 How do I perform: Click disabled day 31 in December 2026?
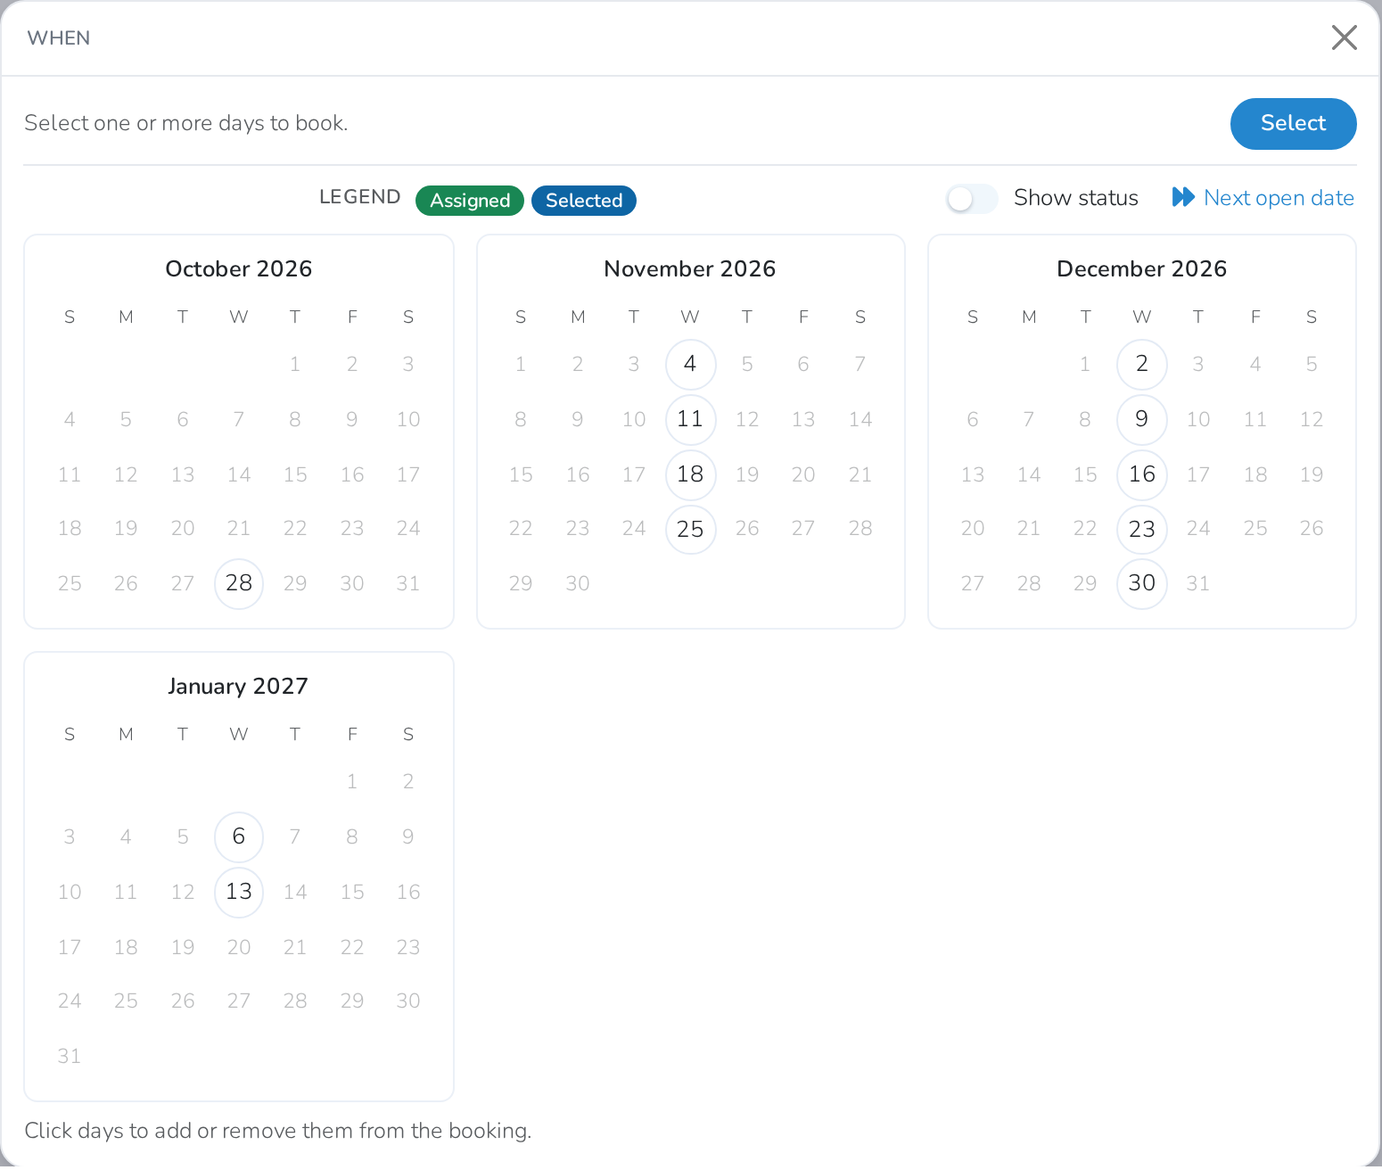tap(1198, 584)
